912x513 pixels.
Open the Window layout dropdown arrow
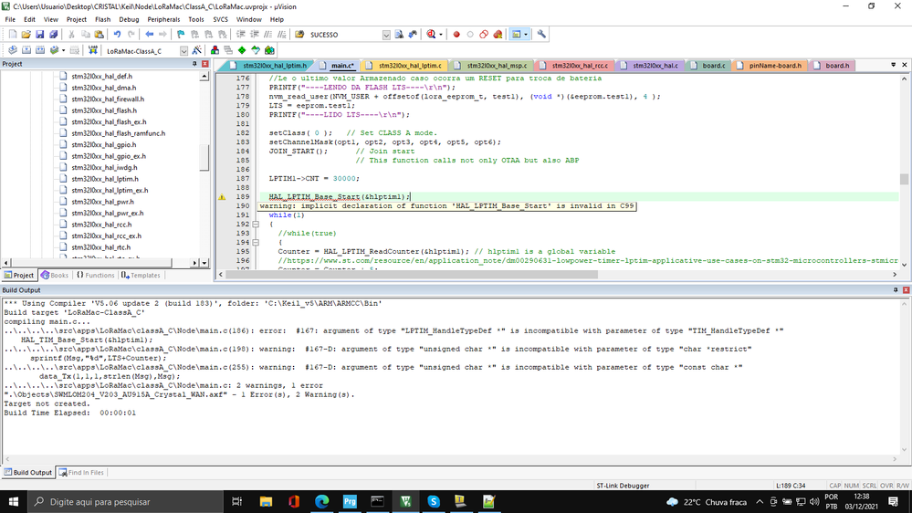(x=526, y=35)
